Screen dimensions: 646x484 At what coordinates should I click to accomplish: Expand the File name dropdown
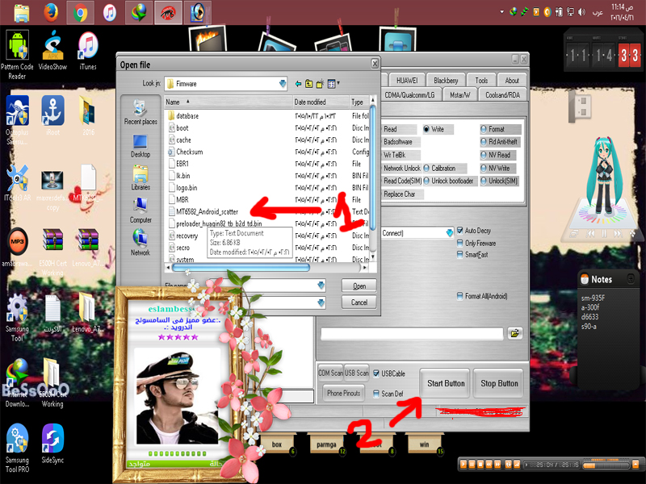(x=321, y=286)
